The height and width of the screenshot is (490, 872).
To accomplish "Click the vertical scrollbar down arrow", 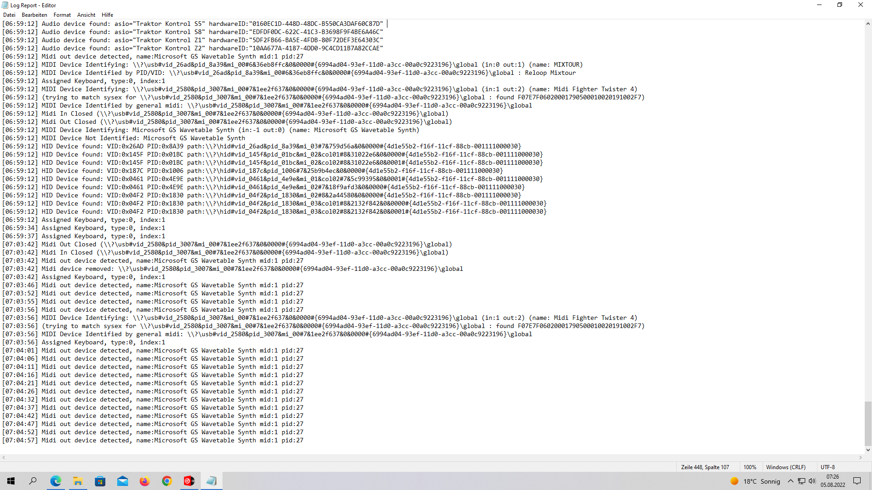I will point(868,450).
